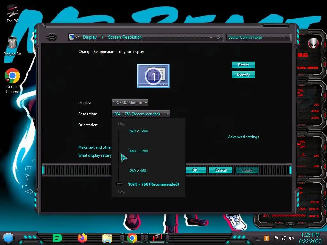
Task: Show hidden tray icons
Action: 256,238
